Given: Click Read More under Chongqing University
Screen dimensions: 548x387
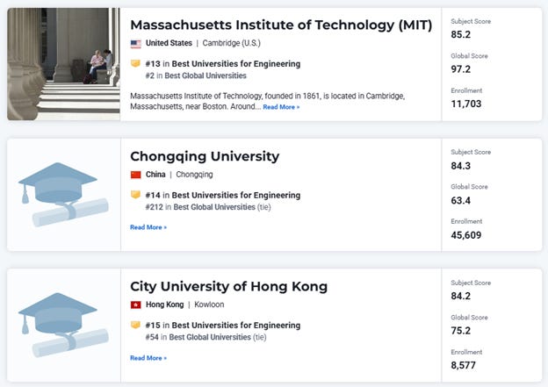Looking at the screenshot, I should tap(148, 227).
